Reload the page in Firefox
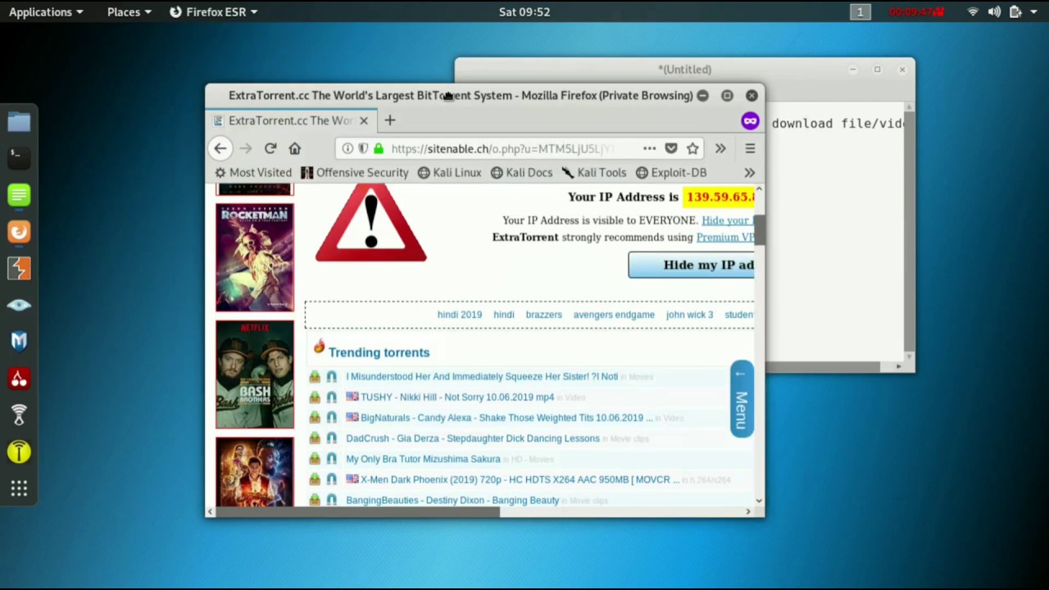Image resolution: width=1049 pixels, height=590 pixels. (x=270, y=148)
